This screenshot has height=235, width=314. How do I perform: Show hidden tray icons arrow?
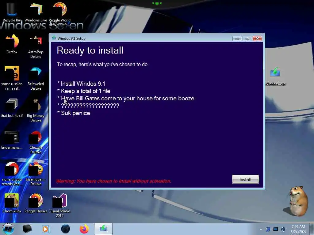[261, 229]
